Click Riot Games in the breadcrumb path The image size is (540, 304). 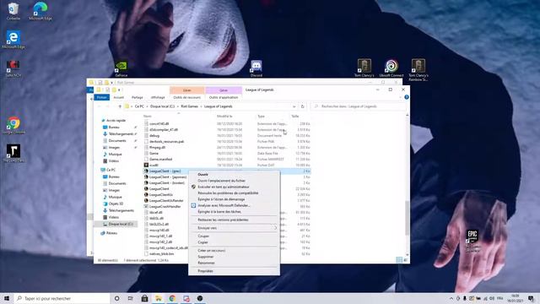coord(189,106)
